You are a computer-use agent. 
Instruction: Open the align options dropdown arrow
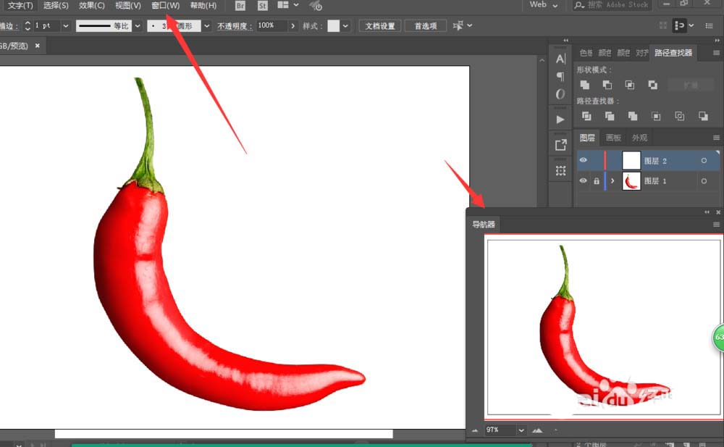point(470,25)
